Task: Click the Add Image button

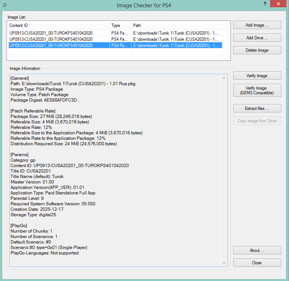Action: pos(257,25)
